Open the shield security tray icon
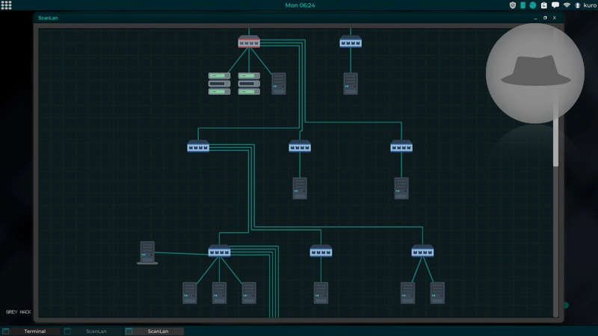The height and width of the screenshot is (336, 598). pyautogui.click(x=513, y=5)
